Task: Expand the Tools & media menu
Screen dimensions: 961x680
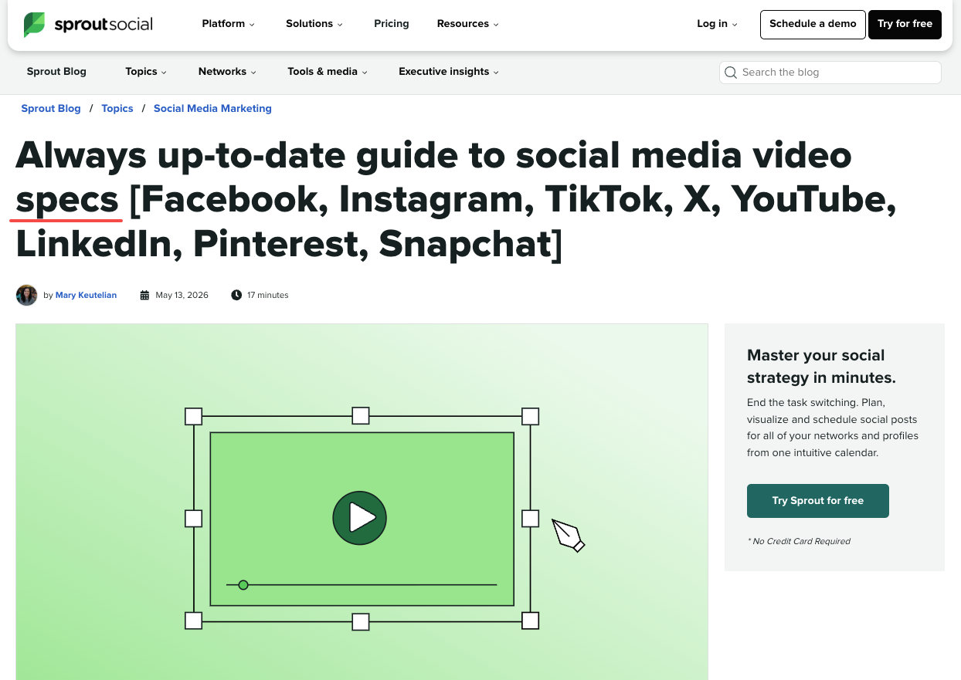Action: (328, 72)
